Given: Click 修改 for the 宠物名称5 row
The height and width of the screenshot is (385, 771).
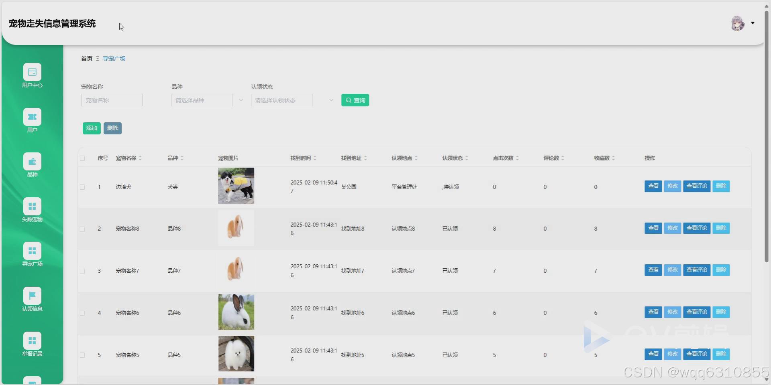Looking at the screenshot, I should pos(673,354).
